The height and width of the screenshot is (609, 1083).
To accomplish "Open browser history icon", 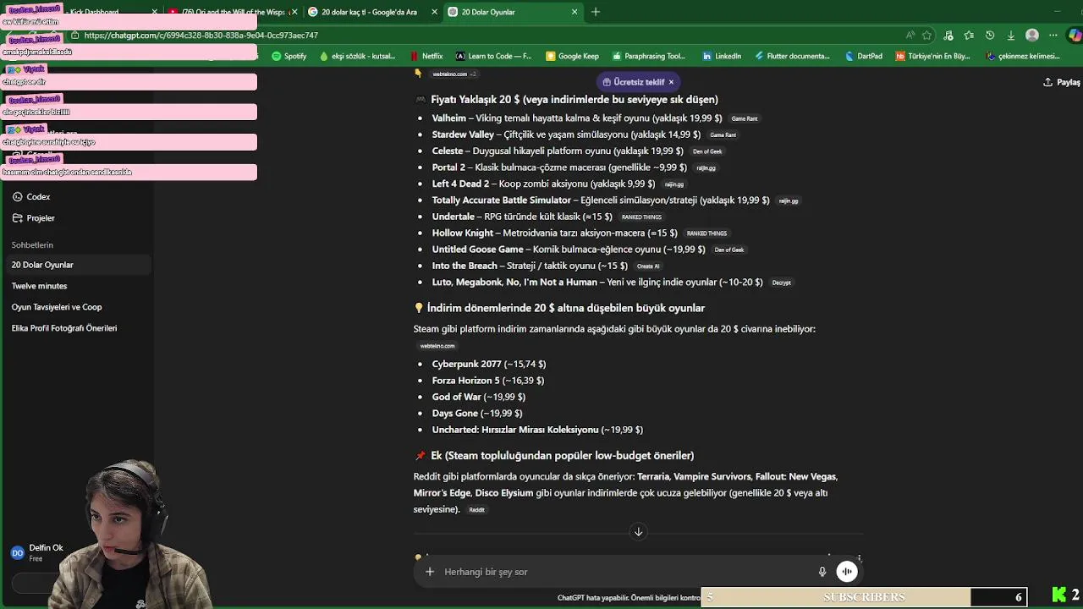I will tap(990, 36).
